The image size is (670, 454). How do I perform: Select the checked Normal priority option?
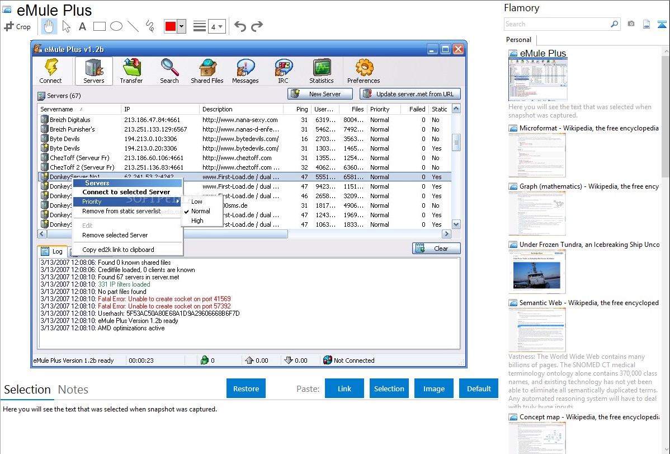coord(201,212)
